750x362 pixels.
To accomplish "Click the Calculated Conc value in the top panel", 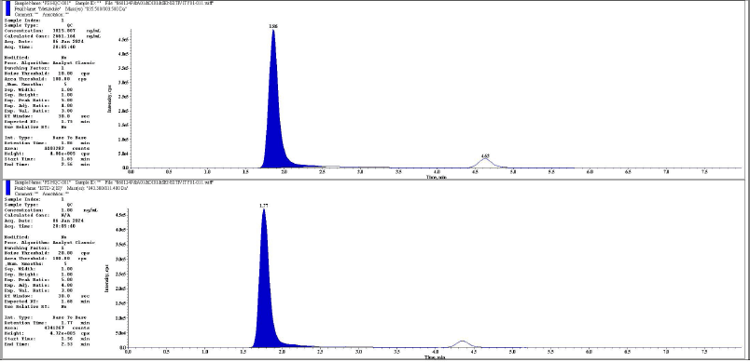I will pyautogui.click(x=63, y=35).
